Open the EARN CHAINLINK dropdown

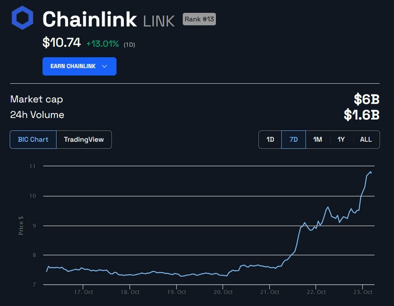pos(79,66)
